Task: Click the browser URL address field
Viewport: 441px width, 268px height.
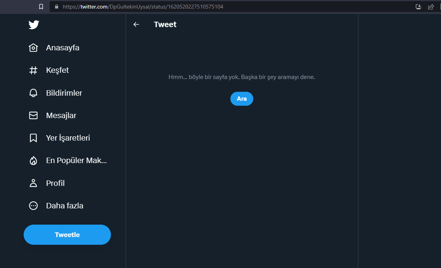Action: click(231, 7)
